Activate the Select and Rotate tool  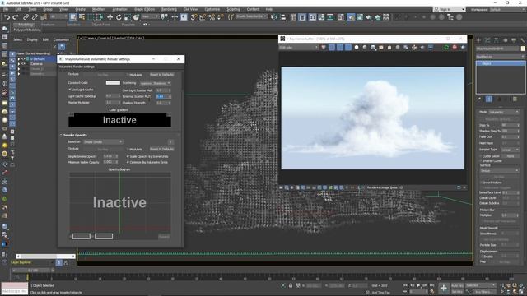coord(119,16)
